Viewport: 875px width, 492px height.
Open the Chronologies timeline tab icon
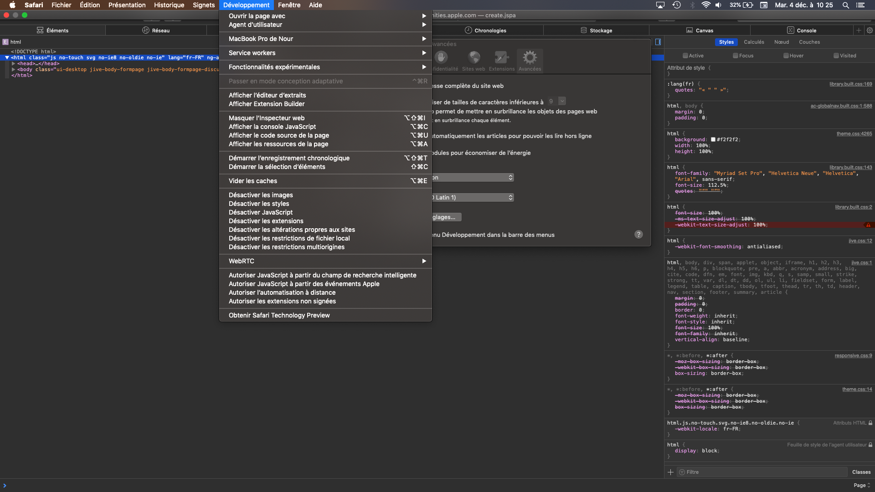click(468, 31)
